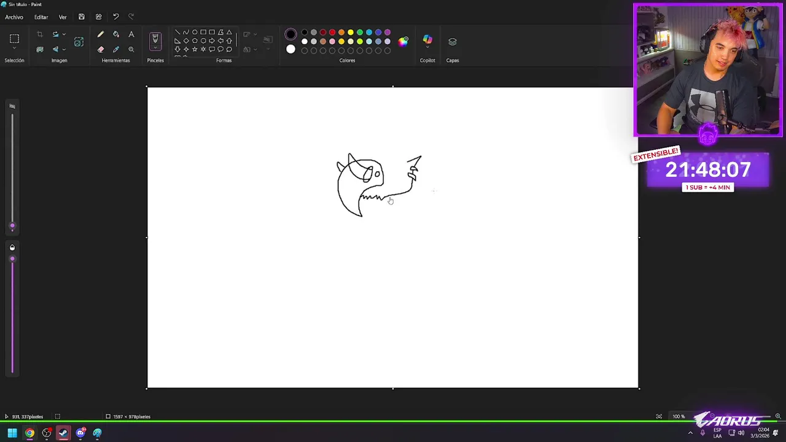786x442 pixels.
Task: Open the Capas layers panel
Action: 453,42
